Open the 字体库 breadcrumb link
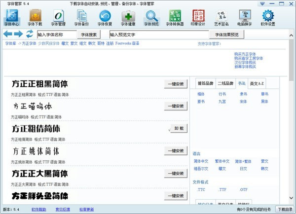 tap(10, 43)
